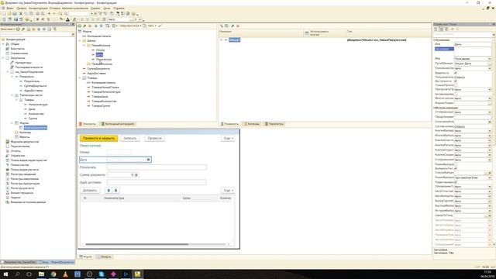Click the Save icon in main toolbar

pyautogui.click(x=15, y=14)
